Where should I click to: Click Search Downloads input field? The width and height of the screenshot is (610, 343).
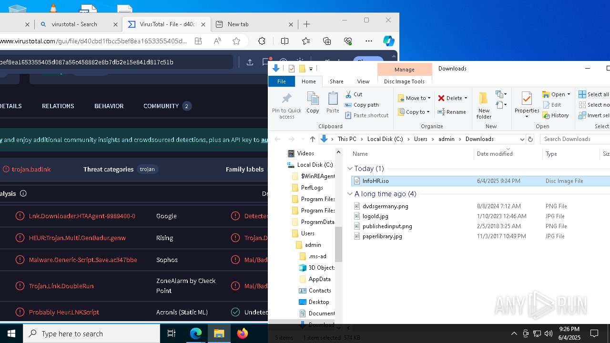point(576,139)
